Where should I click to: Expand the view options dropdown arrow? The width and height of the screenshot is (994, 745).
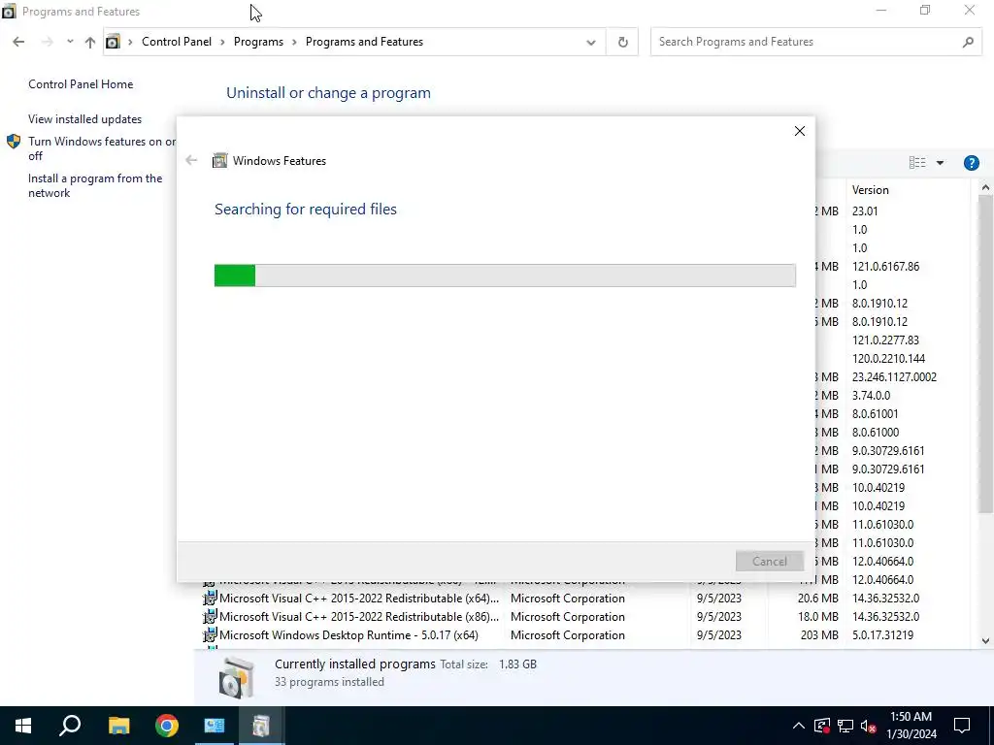pos(940,163)
